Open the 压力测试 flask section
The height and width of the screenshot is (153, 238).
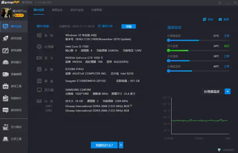(14, 127)
